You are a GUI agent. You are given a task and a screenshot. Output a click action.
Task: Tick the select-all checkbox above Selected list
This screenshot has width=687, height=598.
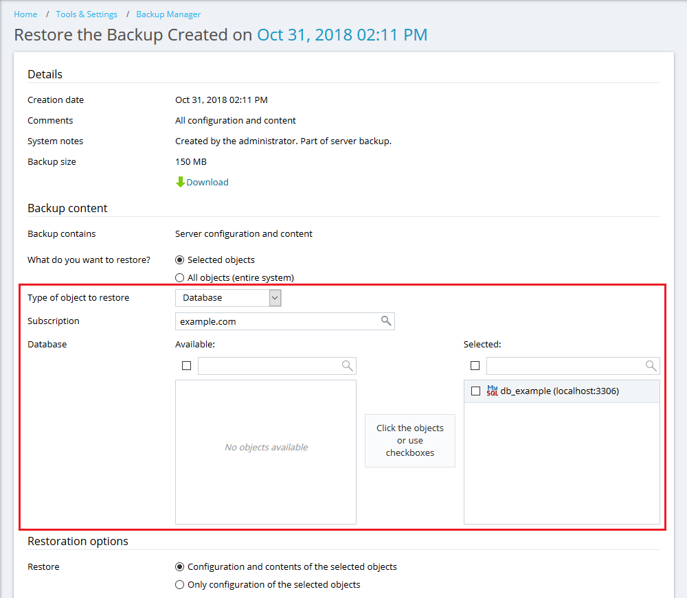[x=475, y=366]
